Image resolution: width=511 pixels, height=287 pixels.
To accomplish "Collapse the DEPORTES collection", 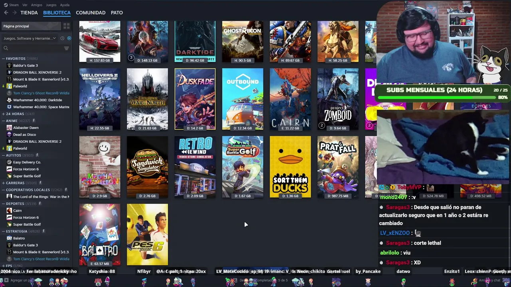I will pos(4,204).
